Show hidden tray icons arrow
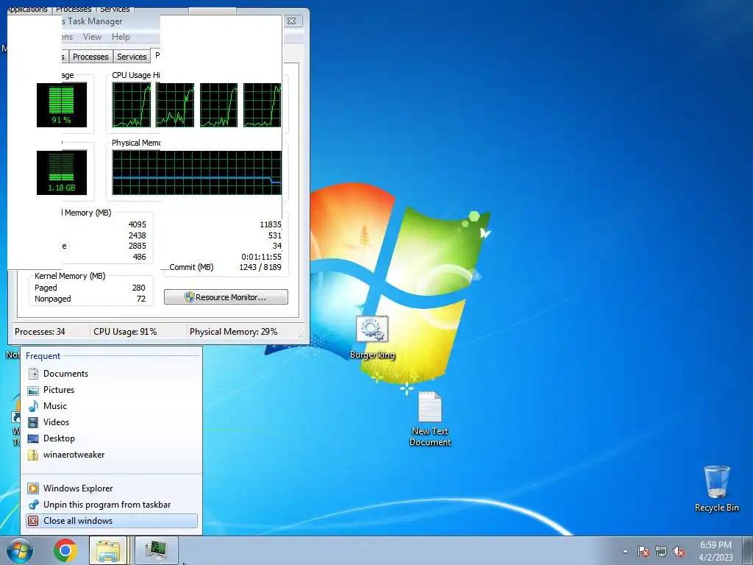The image size is (753, 565). 625,551
